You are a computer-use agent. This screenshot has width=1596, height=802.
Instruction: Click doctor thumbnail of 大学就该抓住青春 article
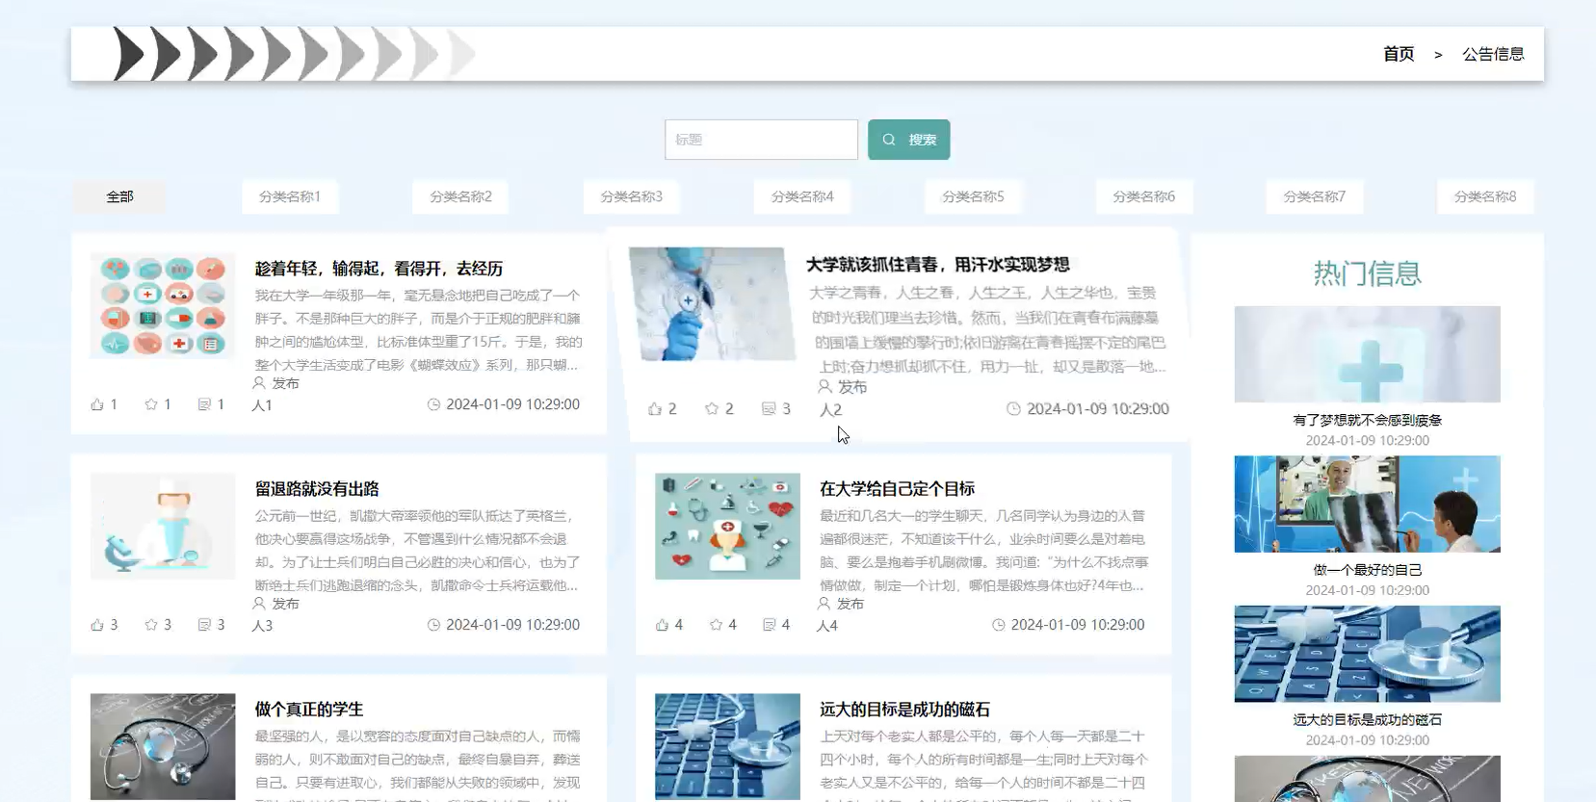tap(713, 304)
